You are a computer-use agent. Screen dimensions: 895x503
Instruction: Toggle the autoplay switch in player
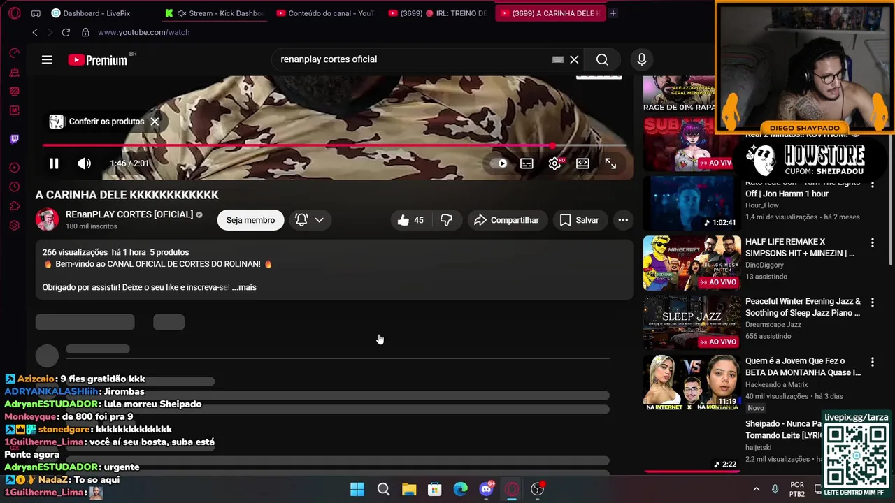click(x=499, y=163)
